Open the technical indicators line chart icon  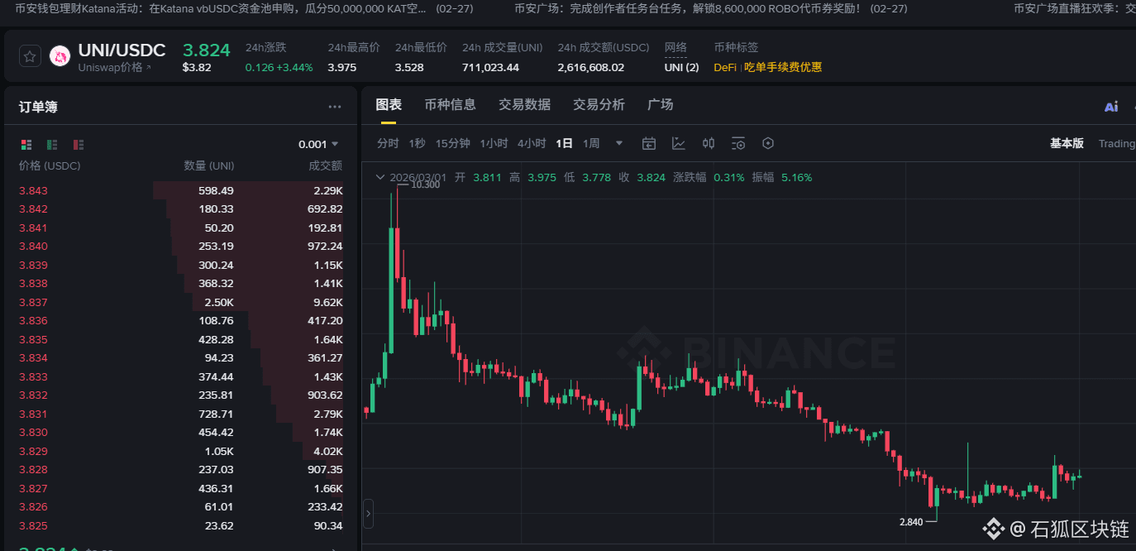tap(679, 143)
